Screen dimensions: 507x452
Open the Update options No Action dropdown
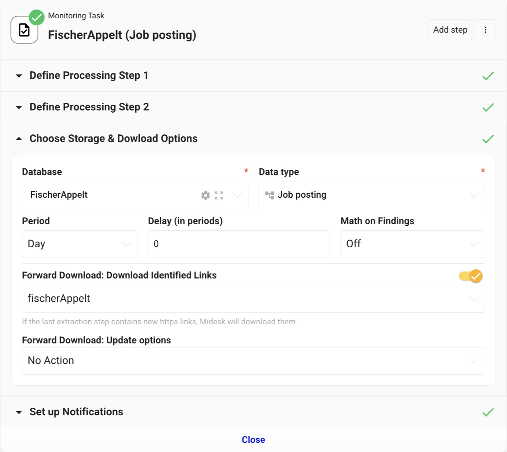point(253,361)
